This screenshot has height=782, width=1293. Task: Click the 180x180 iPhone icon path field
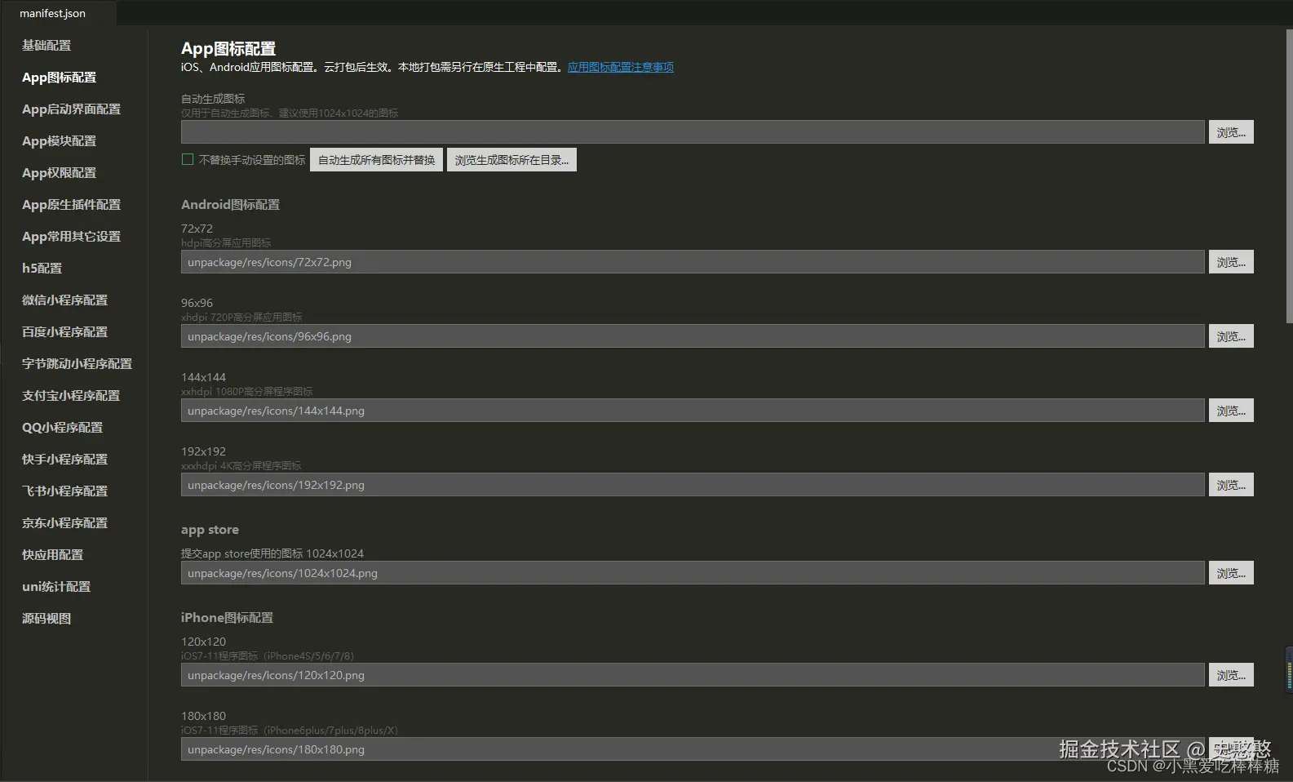[x=693, y=749]
